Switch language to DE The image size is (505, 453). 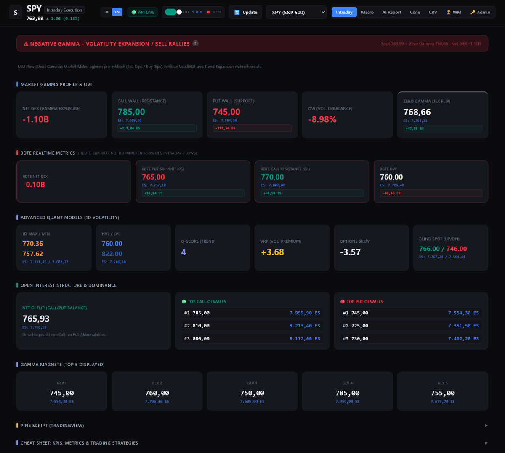pos(106,12)
